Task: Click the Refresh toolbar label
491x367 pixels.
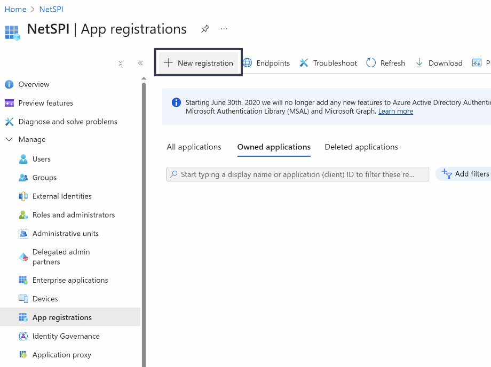Action: (x=393, y=63)
